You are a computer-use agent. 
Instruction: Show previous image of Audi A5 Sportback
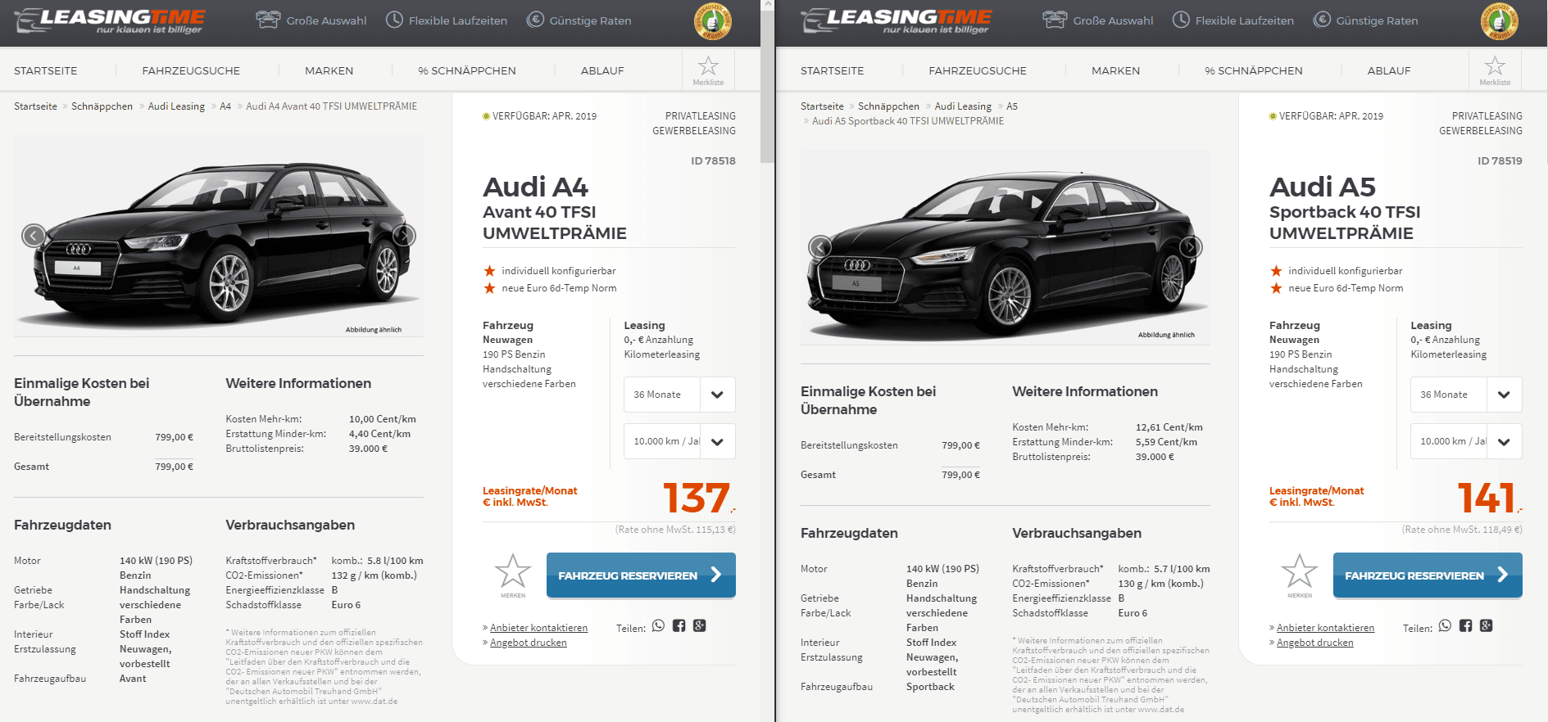pos(820,246)
